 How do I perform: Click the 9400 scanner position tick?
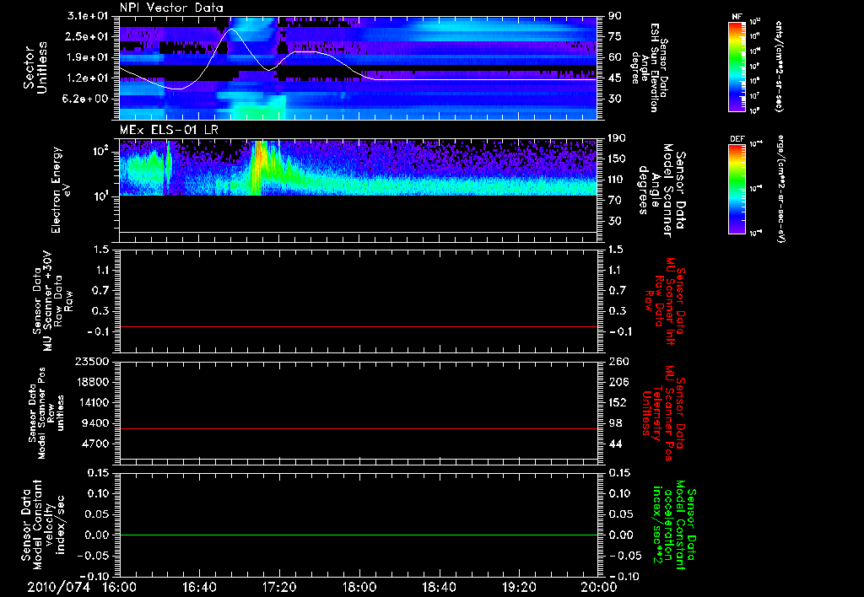point(94,423)
